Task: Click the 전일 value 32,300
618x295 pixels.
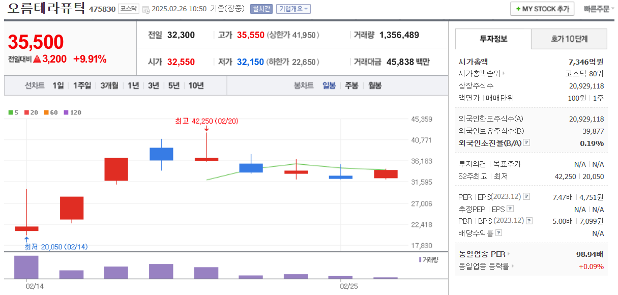Action: pyautogui.click(x=181, y=35)
